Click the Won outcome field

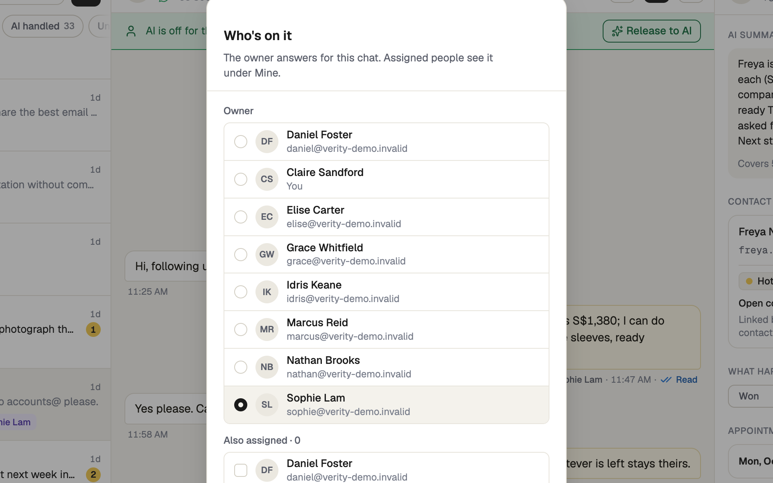[750, 396]
